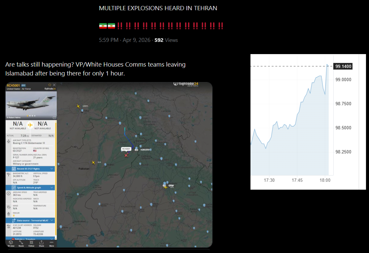
Task: Open aircraft photo via external link icon
Action: coord(54,117)
